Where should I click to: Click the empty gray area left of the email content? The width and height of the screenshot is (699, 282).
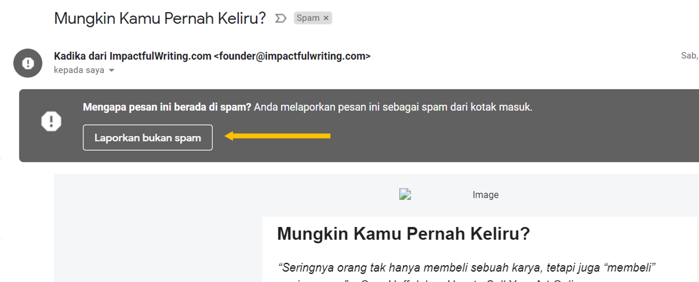[x=158, y=228]
